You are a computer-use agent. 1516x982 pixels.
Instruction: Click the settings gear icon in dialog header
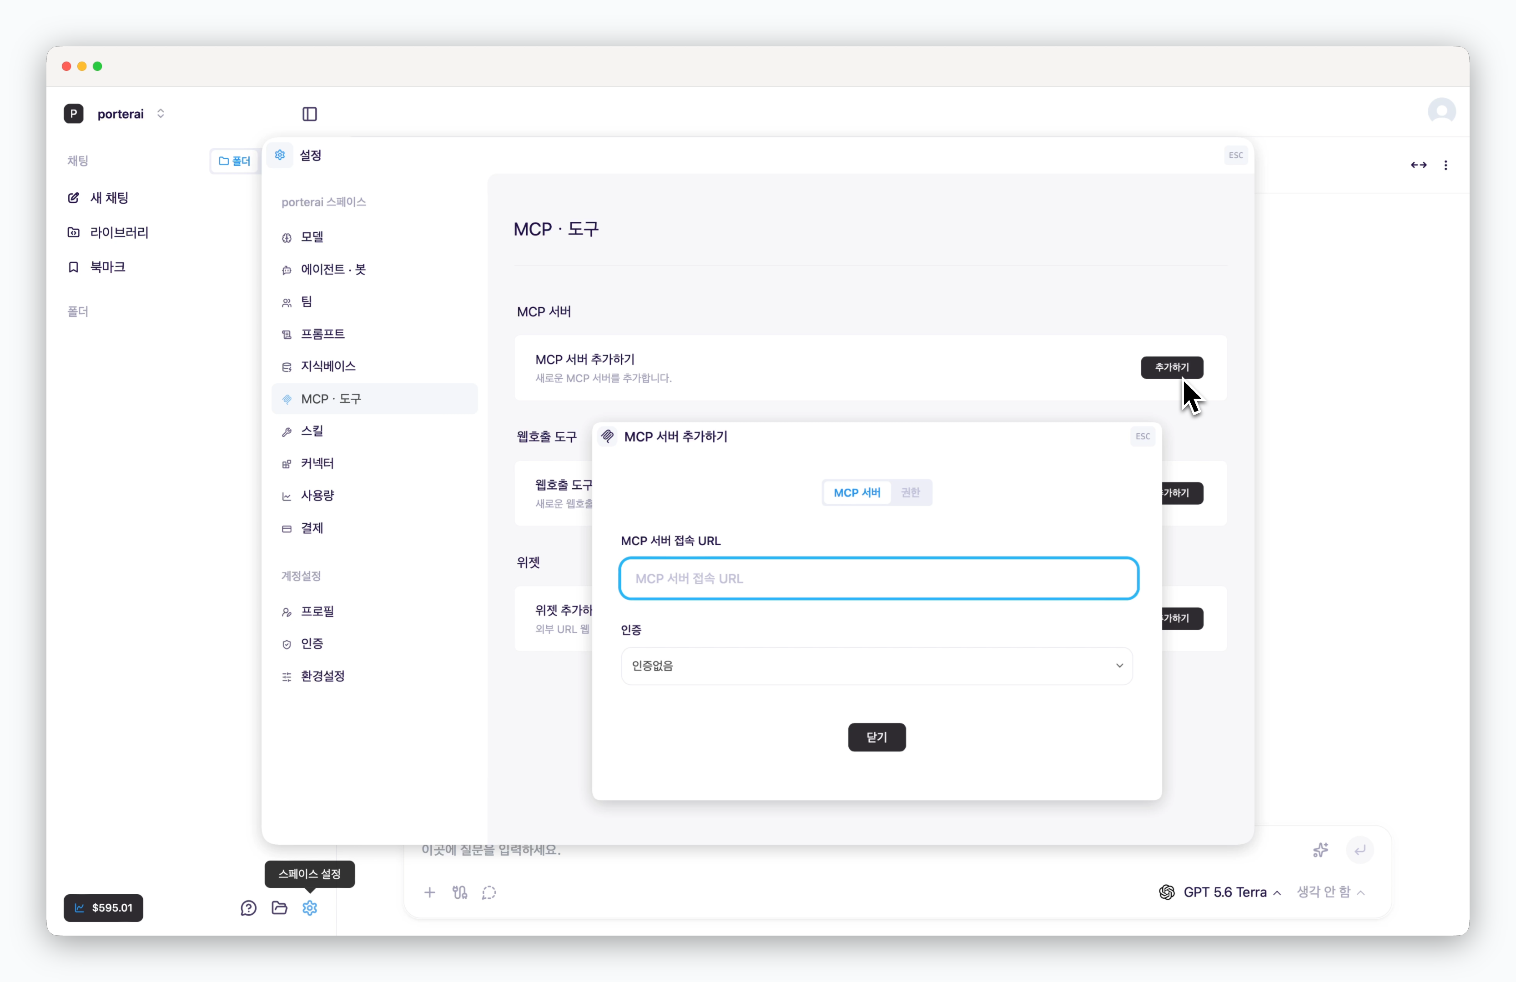(280, 155)
